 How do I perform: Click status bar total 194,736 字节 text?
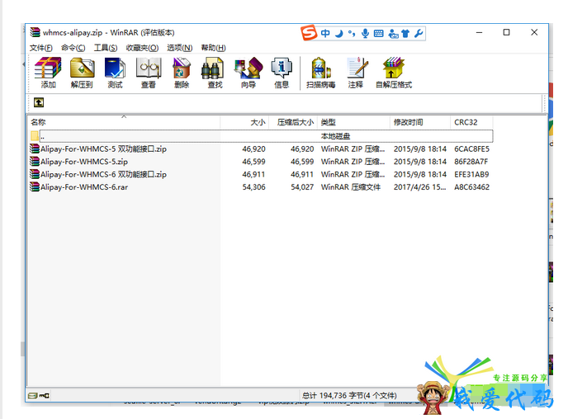349,395
